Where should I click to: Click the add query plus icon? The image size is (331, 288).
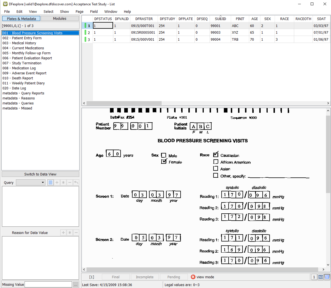57,182
